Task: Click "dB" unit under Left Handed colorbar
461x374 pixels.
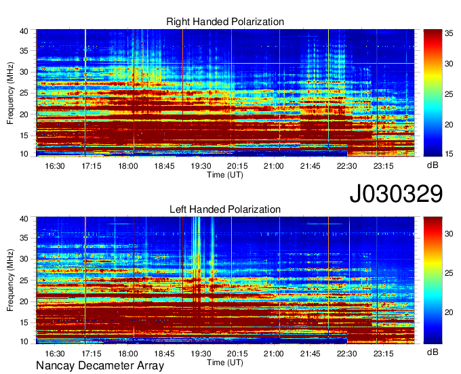Action: (433, 352)
